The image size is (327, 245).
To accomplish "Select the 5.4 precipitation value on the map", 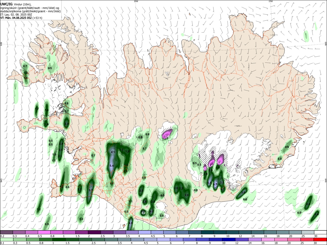I will tap(112, 166).
